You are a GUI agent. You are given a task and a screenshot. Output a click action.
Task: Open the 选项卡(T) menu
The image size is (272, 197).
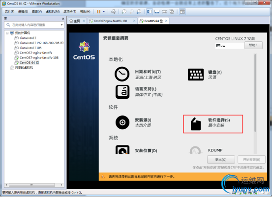[70, 12]
